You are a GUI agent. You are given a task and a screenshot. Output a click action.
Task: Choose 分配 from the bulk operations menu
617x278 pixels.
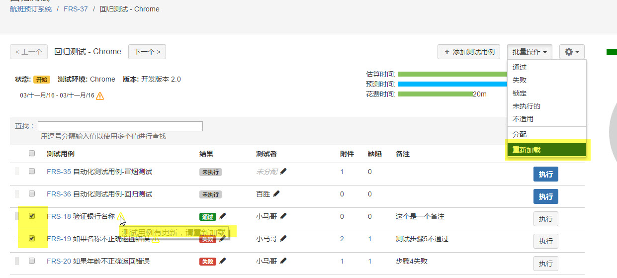pos(520,134)
